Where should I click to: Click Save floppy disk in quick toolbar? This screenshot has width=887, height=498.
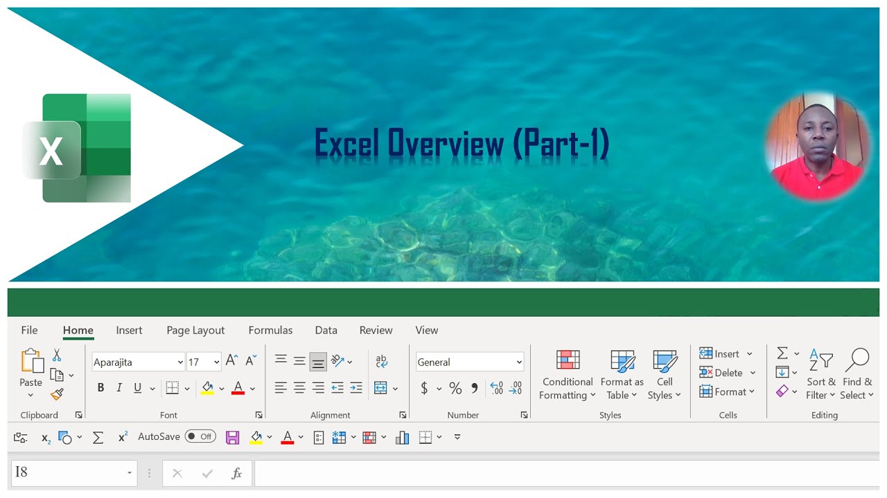232,437
